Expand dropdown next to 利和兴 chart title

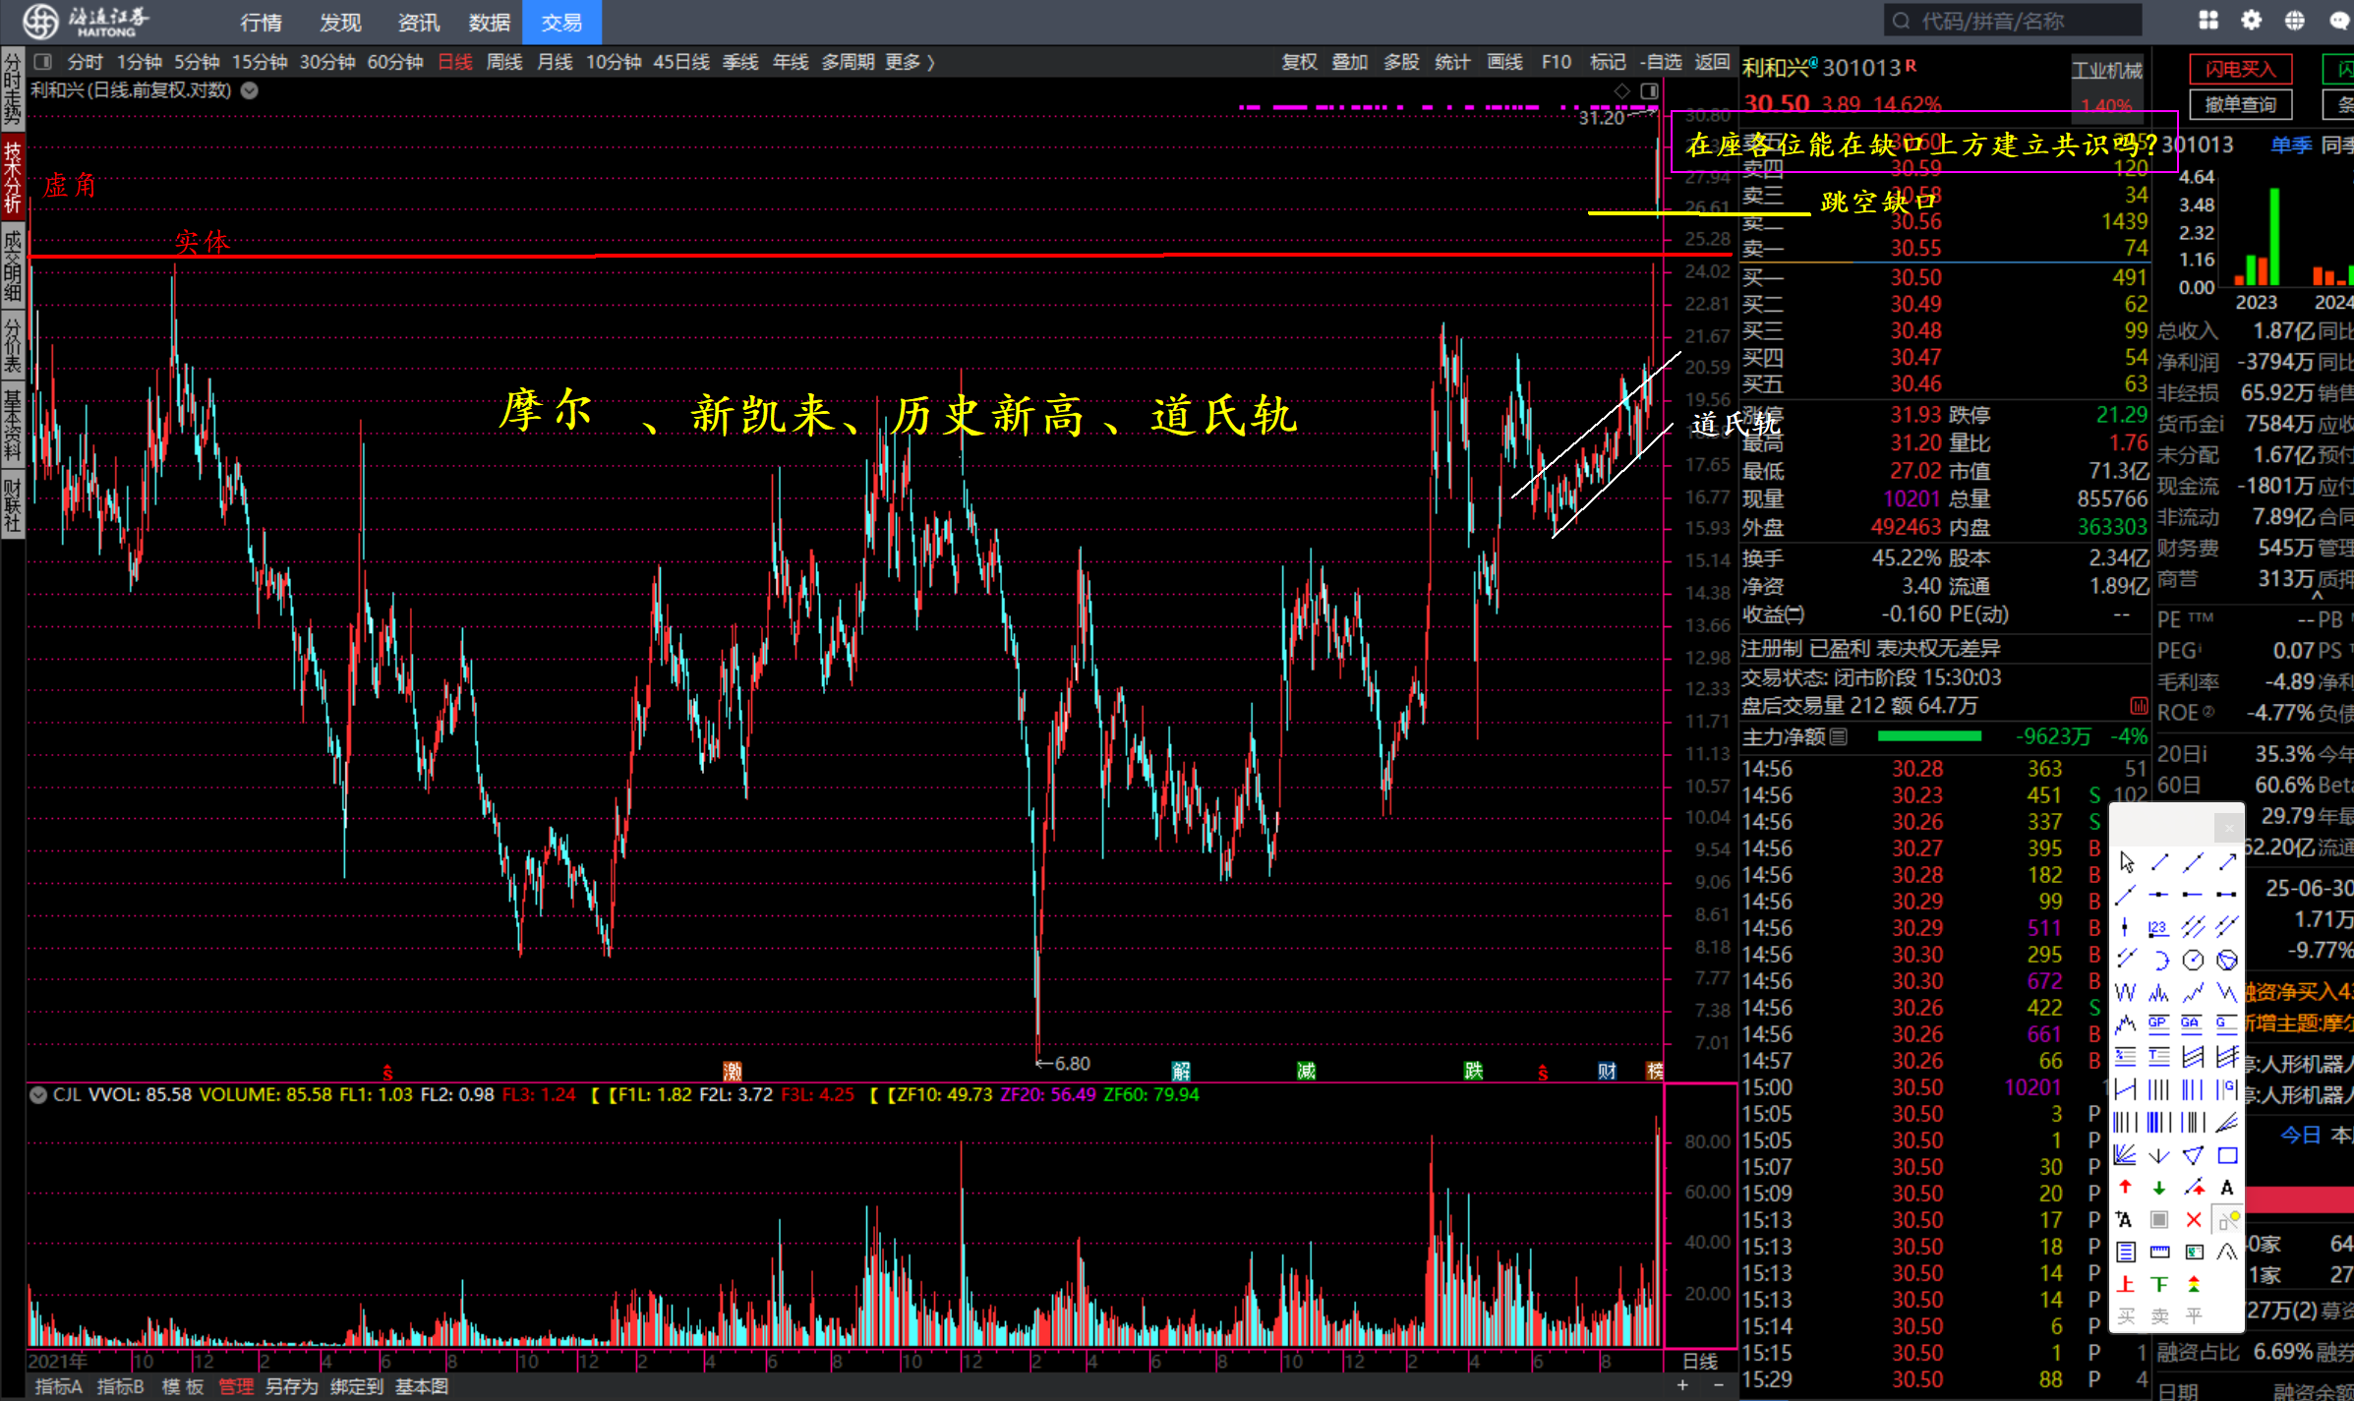(250, 90)
